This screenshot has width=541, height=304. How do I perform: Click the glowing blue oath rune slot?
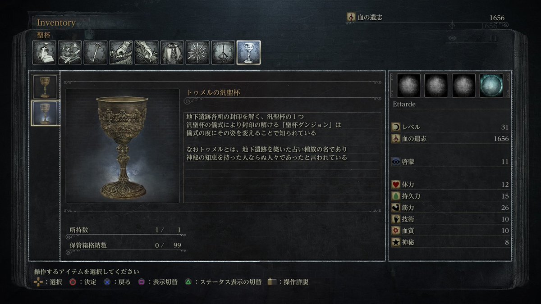(491, 86)
